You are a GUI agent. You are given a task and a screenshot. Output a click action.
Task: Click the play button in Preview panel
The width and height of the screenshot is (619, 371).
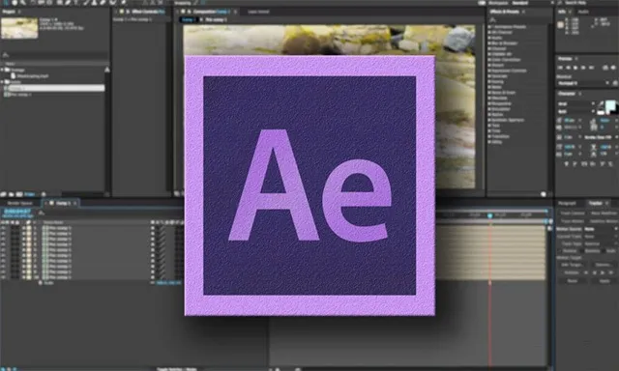(x=575, y=68)
